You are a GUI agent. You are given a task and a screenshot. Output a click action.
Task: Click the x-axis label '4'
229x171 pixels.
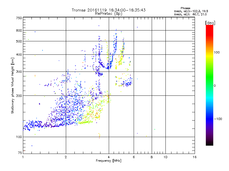pos(109,157)
